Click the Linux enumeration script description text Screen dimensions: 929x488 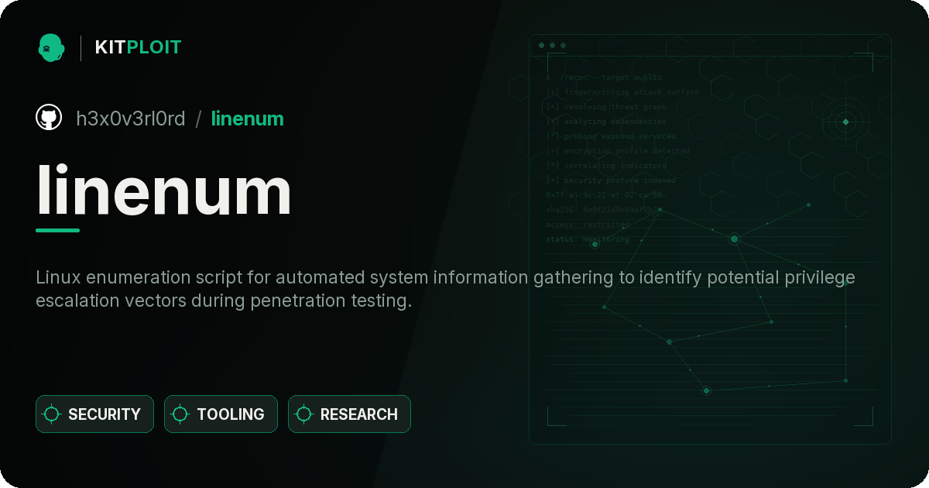tap(445, 289)
